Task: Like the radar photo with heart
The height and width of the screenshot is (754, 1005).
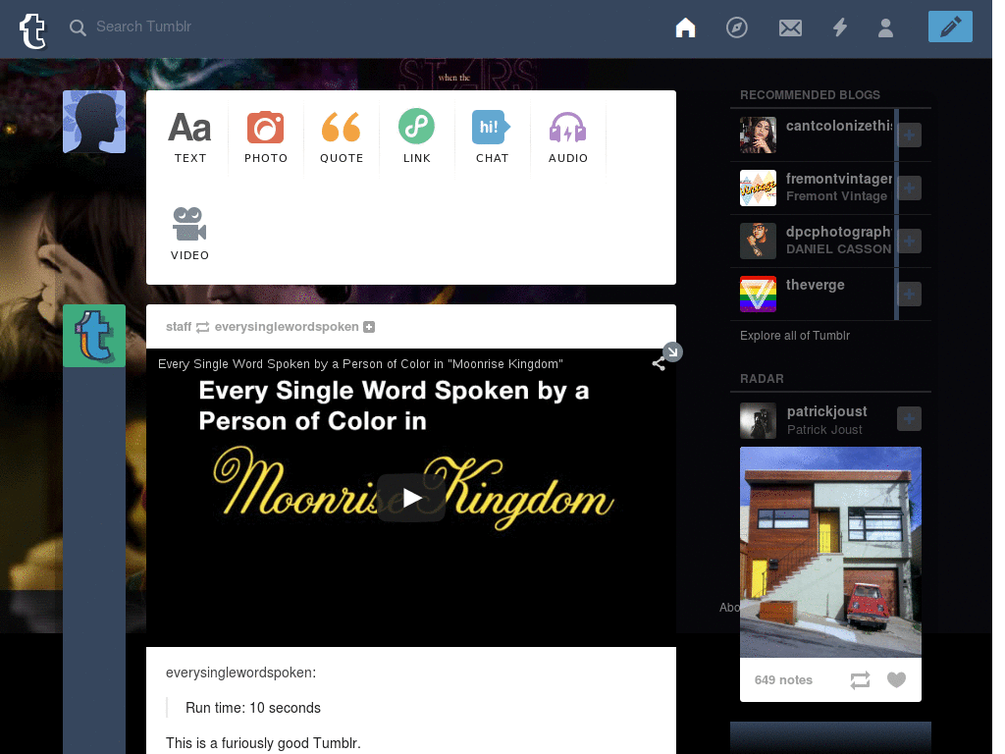Action: point(896,679)
